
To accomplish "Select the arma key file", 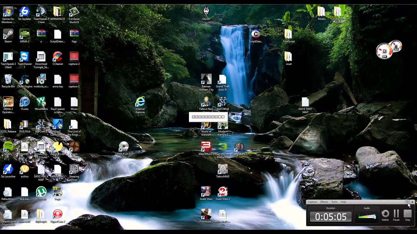I will point(58,81).
